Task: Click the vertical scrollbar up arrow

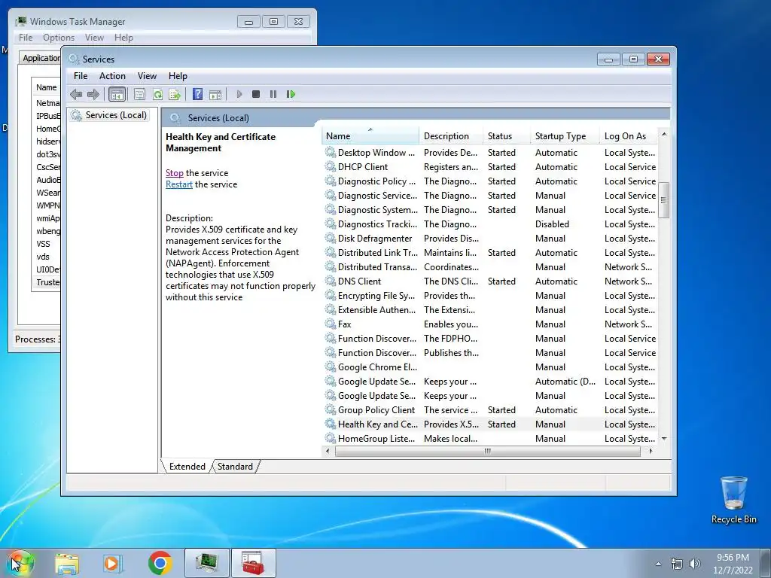Action: [664, 134]
